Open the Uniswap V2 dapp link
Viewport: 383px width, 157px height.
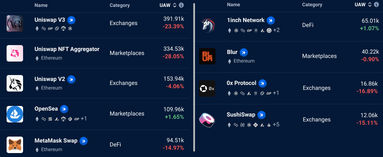click(50, 79)
